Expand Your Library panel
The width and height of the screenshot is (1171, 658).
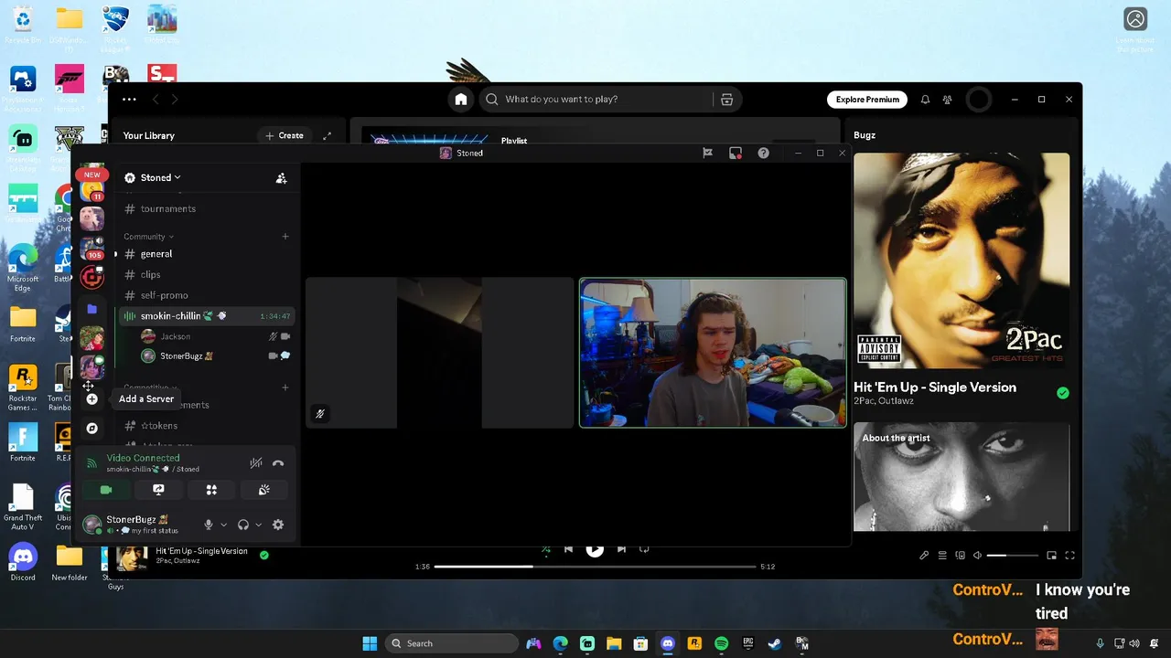click(327, 136)
